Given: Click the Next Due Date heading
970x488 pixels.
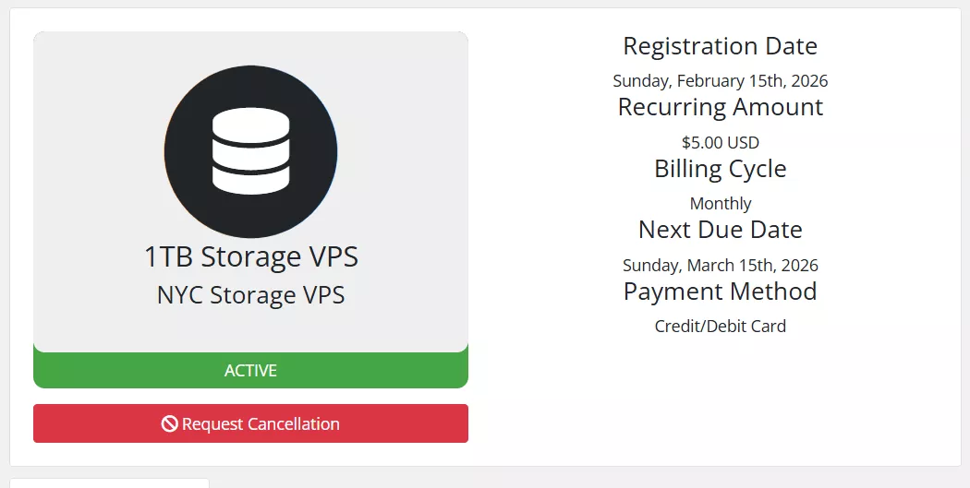Looking at the screenshot, I should 720,230.
